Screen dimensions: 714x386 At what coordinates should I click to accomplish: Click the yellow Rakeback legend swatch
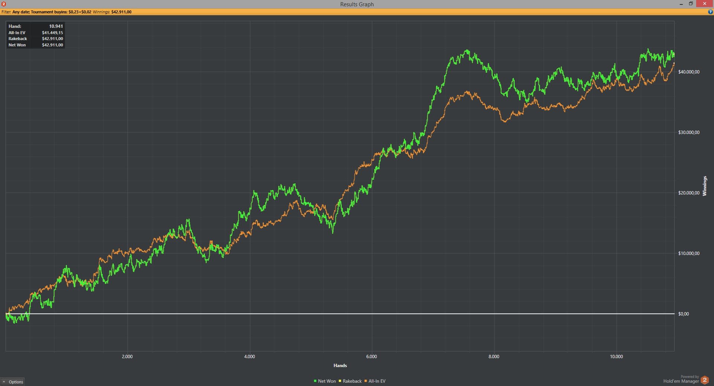tap(340, 381)
